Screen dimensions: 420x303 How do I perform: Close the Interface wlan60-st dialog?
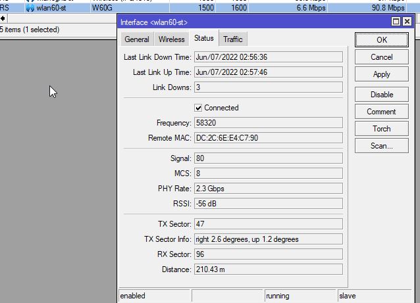point(407,22)
